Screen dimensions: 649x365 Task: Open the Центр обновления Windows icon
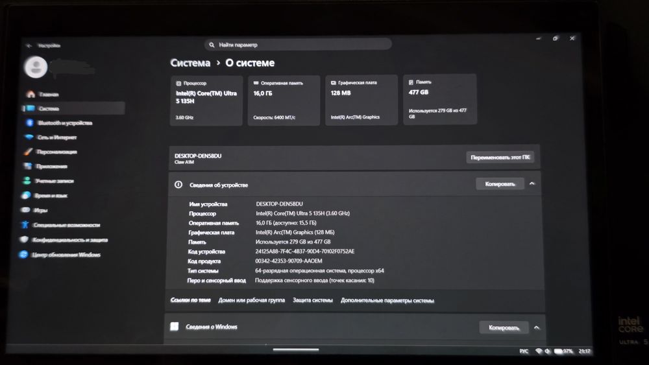pos(23,254)
